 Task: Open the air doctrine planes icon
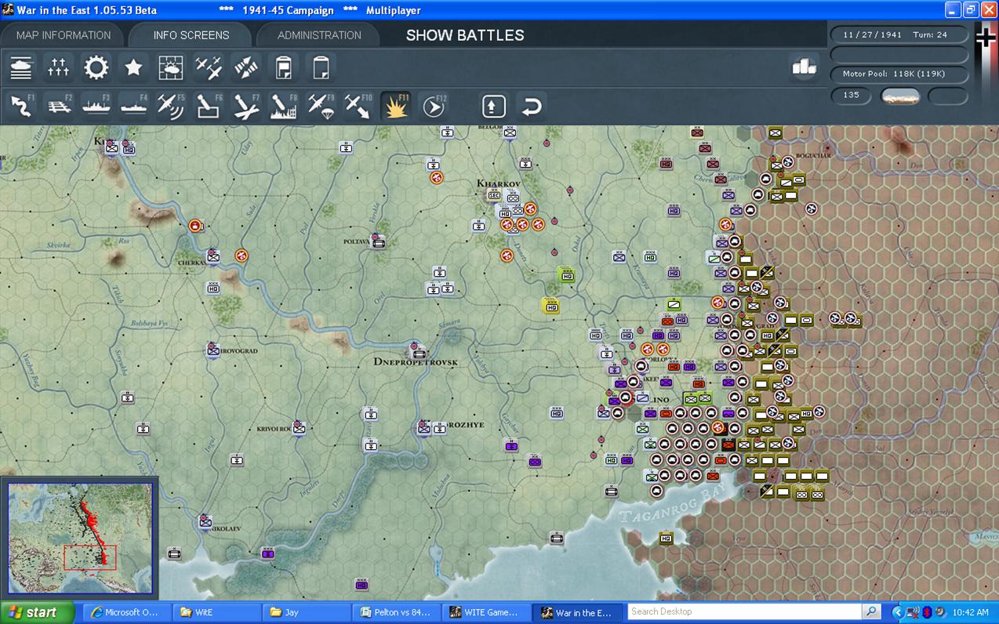209,68
